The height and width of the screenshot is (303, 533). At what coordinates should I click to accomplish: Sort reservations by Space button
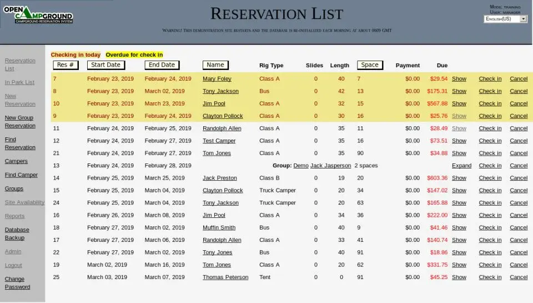[x=370, y=65]
